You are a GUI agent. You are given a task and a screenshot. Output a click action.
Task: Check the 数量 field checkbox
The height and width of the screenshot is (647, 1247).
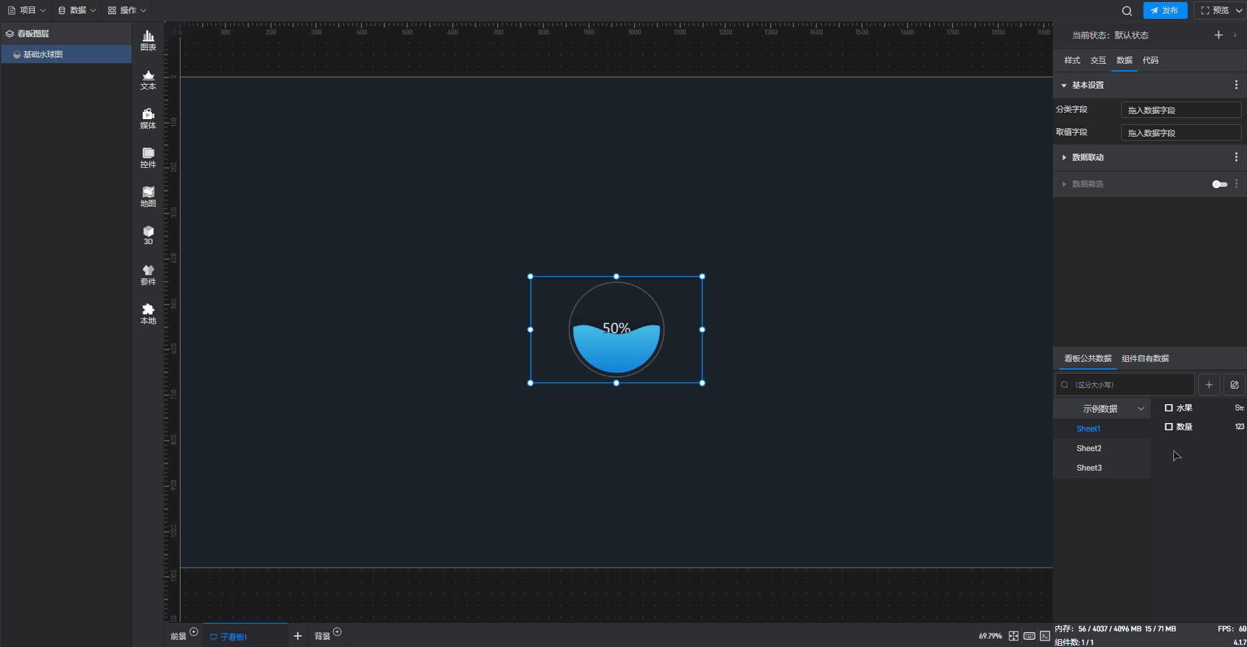point(1169,427)
